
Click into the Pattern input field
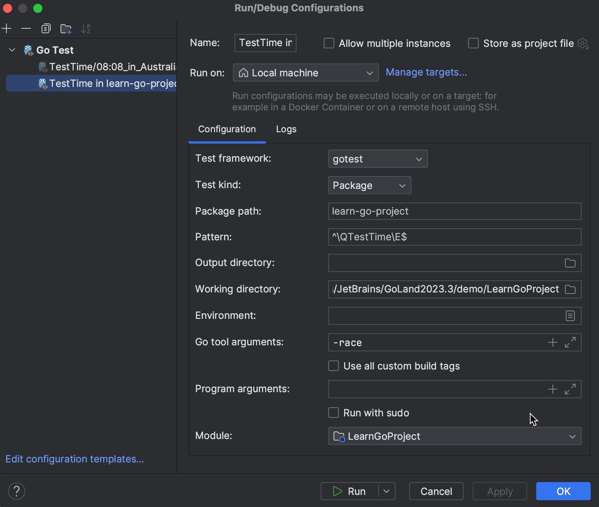click(454, 237)
